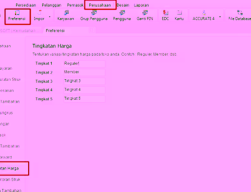Open the Persediaan menu
This screenshot has height=192, width=251.
coord(26,5)
